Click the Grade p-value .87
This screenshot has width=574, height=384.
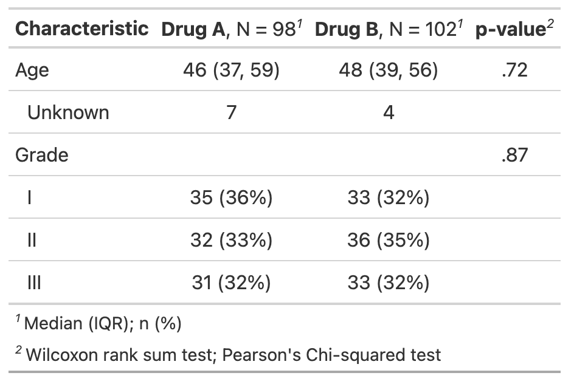[514, 155]
